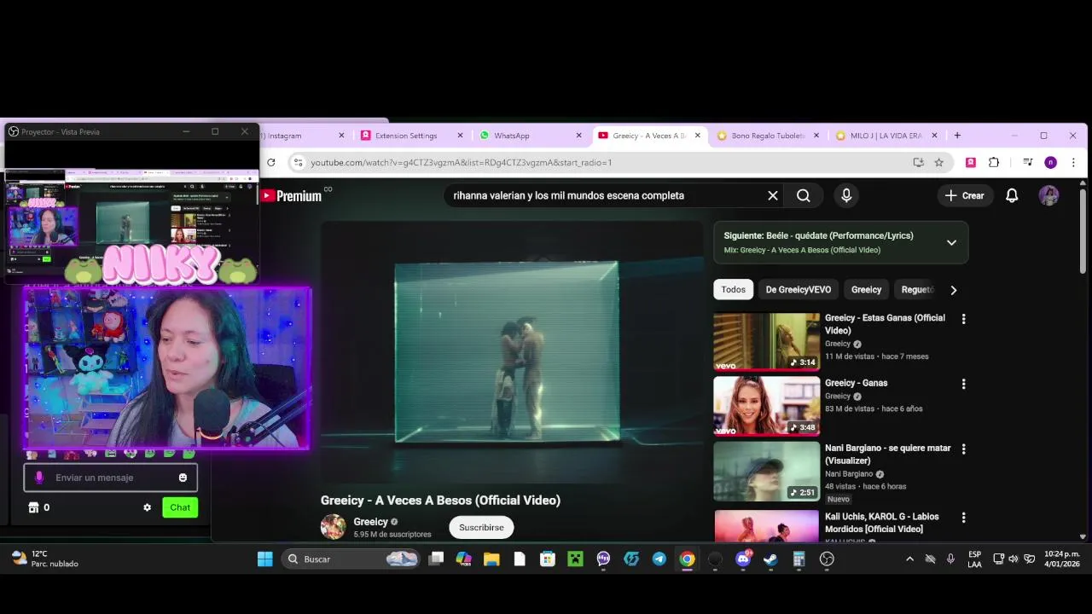Open the Chrome three-dot menu

pyautogui.click(x=1073, y=162)
